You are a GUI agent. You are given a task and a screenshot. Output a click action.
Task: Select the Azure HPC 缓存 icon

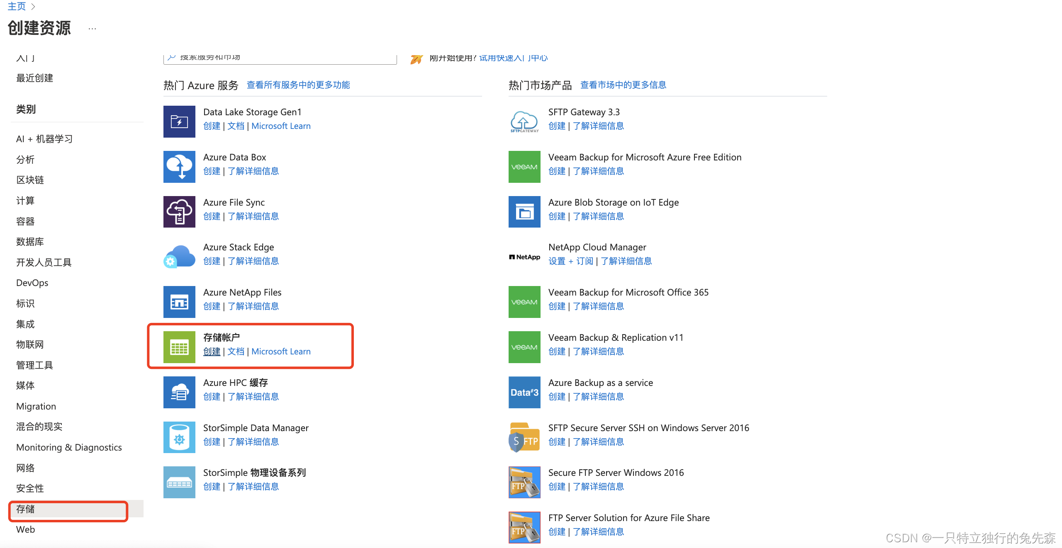pos(179,392)
